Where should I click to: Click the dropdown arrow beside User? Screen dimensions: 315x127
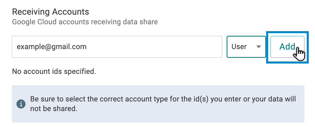(258, 47)
